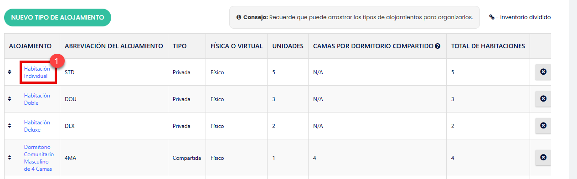Click the red step 1 marker badge
This screenshot has width=577, height=179.
point(57,61)
